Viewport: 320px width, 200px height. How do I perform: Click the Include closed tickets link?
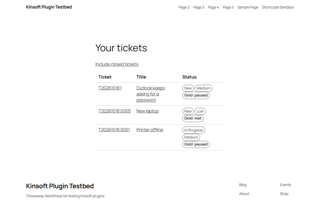(117, 64)
